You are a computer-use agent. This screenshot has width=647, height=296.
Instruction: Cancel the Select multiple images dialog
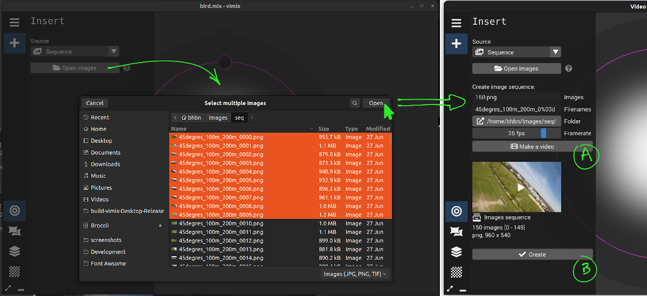pos(95,103)
